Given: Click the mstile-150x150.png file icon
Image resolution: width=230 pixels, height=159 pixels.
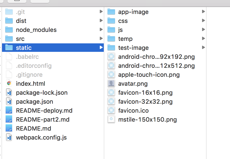Looking at the screenshot, I should point(111,120).
